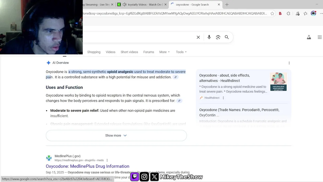The image size is (323, 182).
Task: Click the Healthdirect source name
Action: click(212, 98)
